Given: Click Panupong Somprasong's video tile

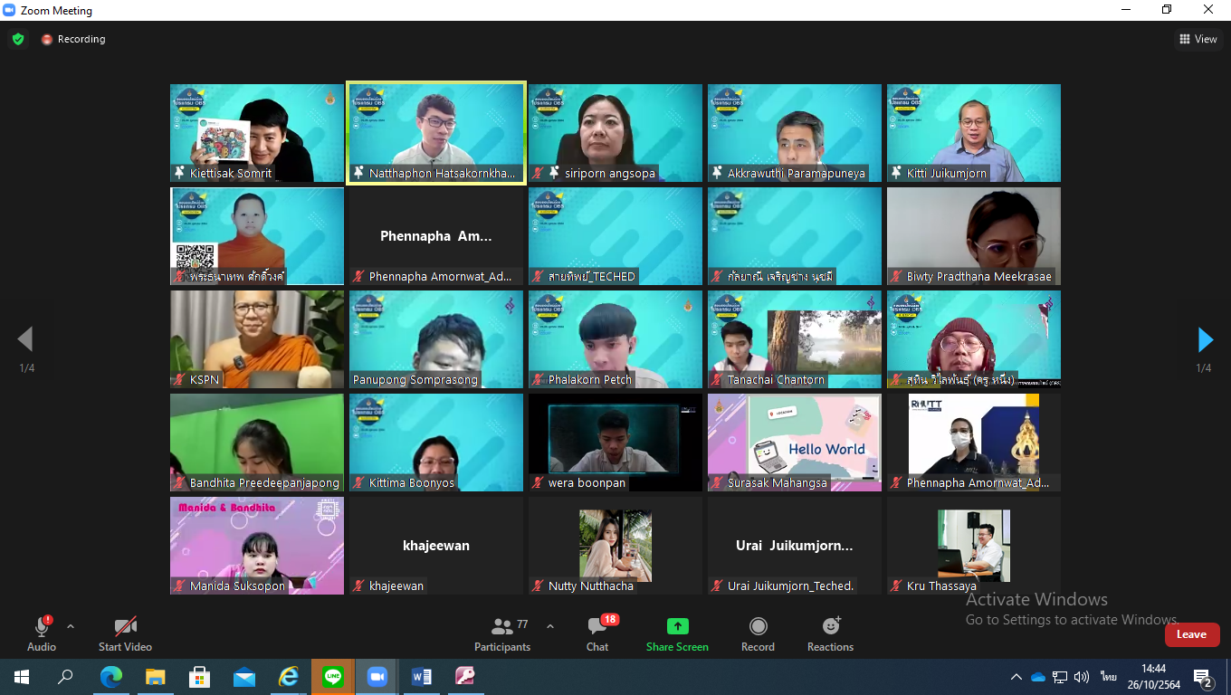Looking at the screenshot, I should pos(436,339).
